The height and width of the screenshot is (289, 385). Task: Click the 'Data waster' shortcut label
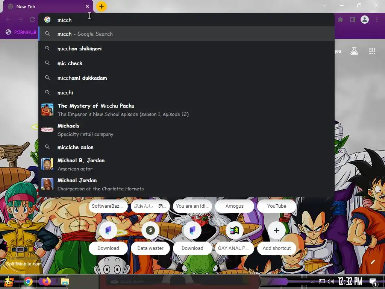(150, 248)
